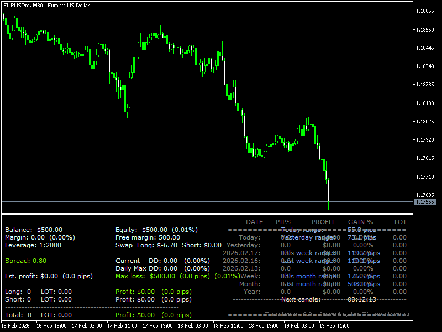Click the 19 Feb 03:00 time label
This screenshot has height=332, width=442.
tap(299, 326)
